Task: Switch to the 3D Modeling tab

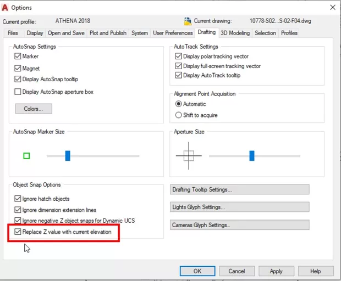Action: coord(235,33)
